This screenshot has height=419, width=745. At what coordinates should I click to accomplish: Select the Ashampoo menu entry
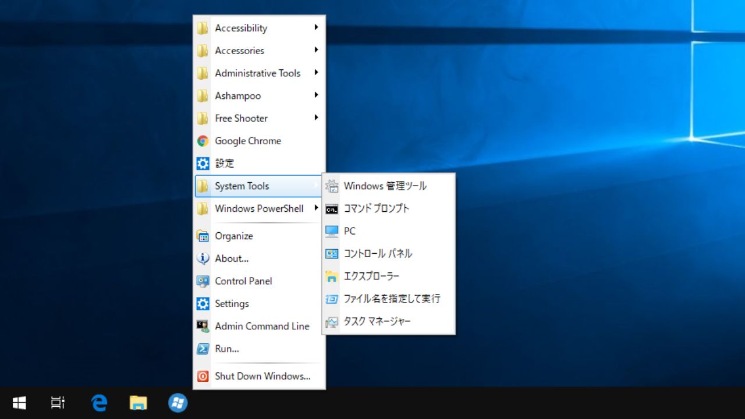tap(259, 95)
